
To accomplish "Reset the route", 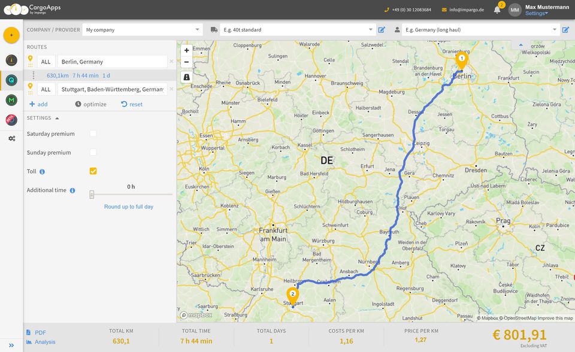I will pos(132,104).
